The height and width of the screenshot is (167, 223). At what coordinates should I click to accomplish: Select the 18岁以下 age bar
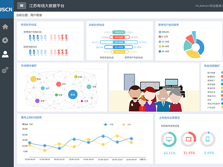click(119, 33)
